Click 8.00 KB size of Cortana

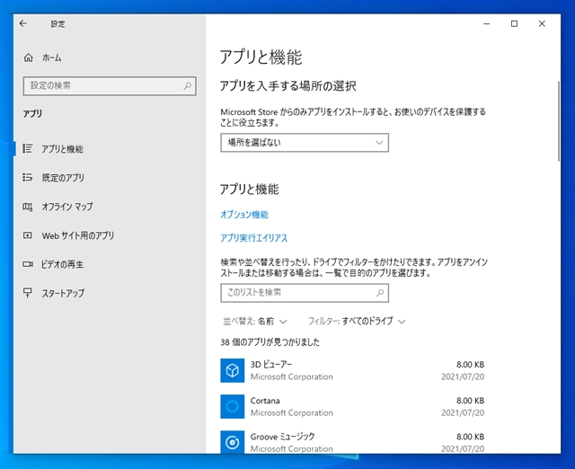[x=470, y=401]
